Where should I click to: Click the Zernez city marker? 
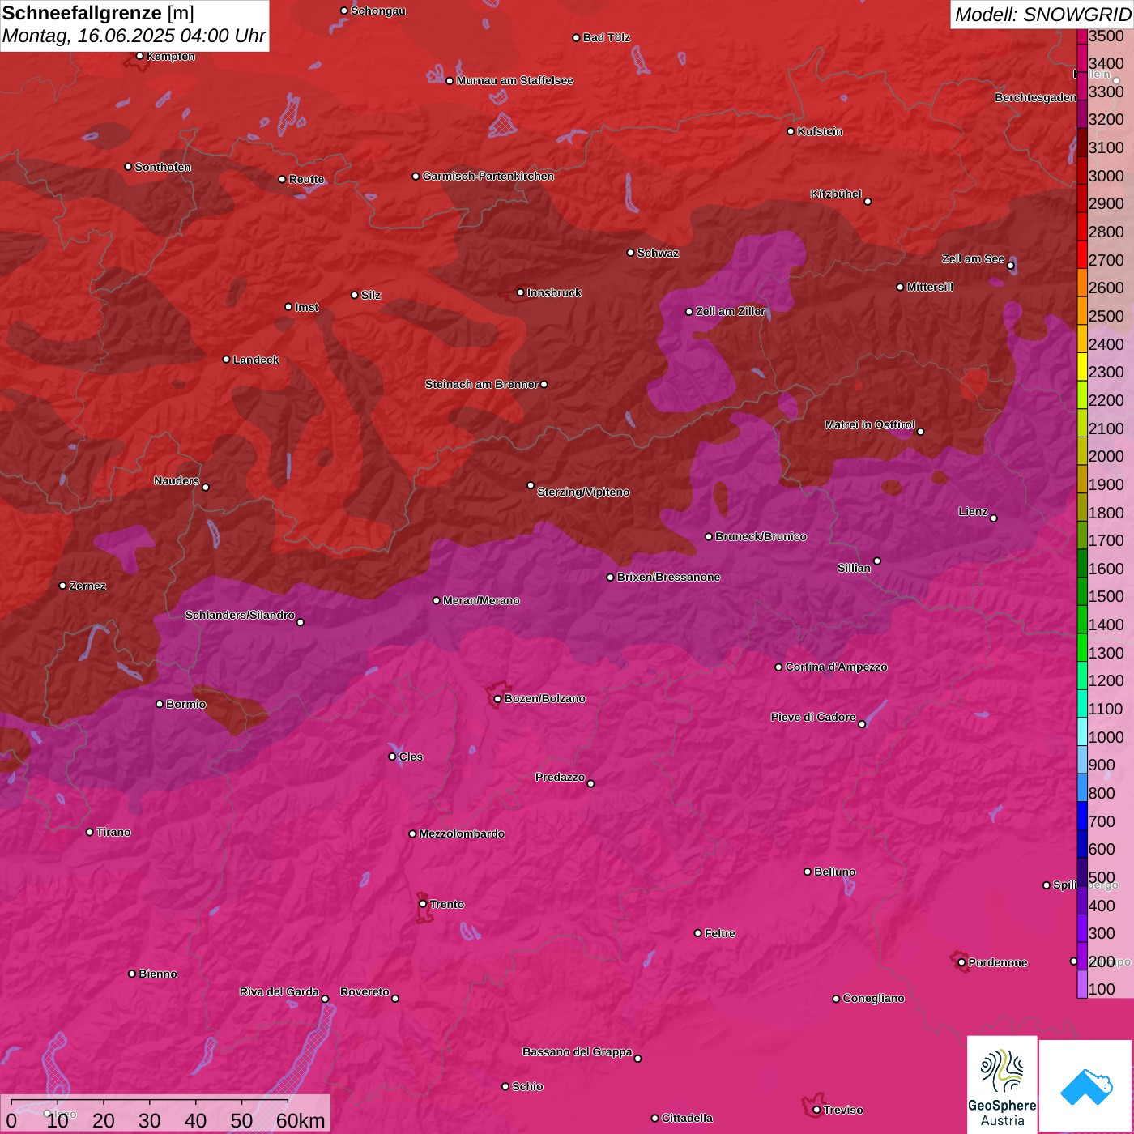63,586
